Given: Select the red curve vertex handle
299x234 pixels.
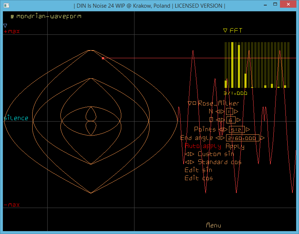Looking at the screenshot, I should pyautogui.click(x=103, y=58).
